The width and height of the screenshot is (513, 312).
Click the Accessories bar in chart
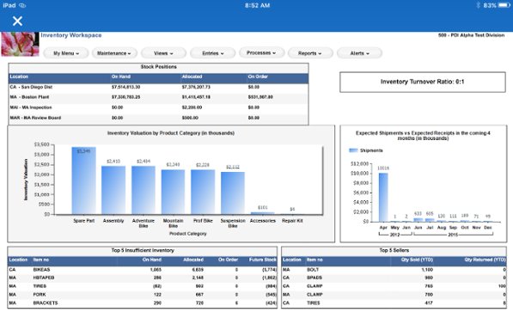click(262, 213)
